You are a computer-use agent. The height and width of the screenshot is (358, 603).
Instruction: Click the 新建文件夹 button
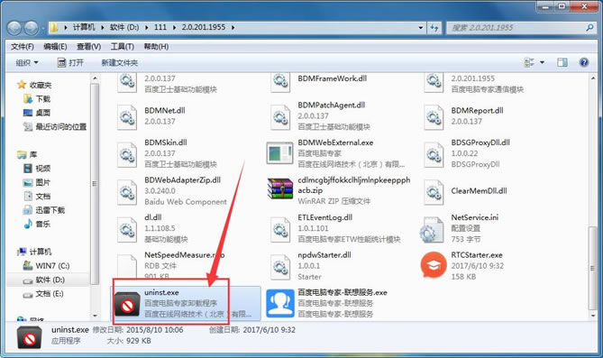point(120,62)
